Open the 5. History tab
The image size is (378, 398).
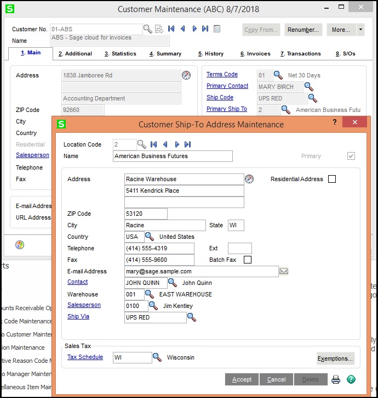[x=211, y=54]
